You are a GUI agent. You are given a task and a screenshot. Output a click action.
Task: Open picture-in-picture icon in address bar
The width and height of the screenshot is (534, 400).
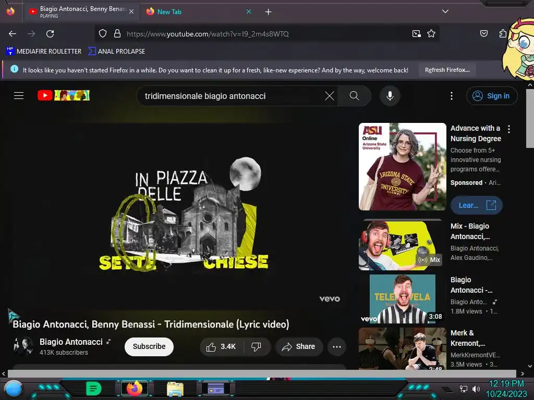pyautogui.click(x=417, y=33)
